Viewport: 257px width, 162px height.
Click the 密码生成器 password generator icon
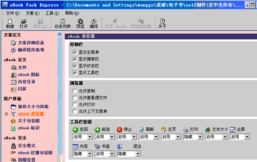tap(141, 21)
